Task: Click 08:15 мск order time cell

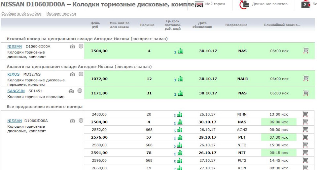Action: 279,153
